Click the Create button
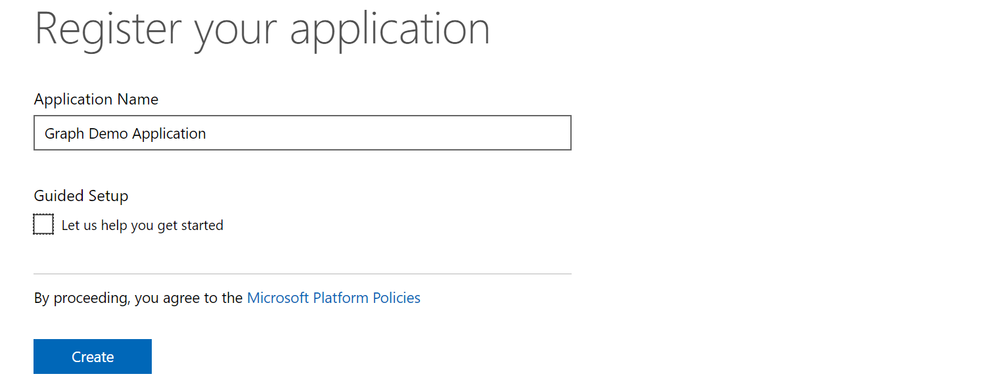This screenshot has width=1002, height=391. click(93, 356)
